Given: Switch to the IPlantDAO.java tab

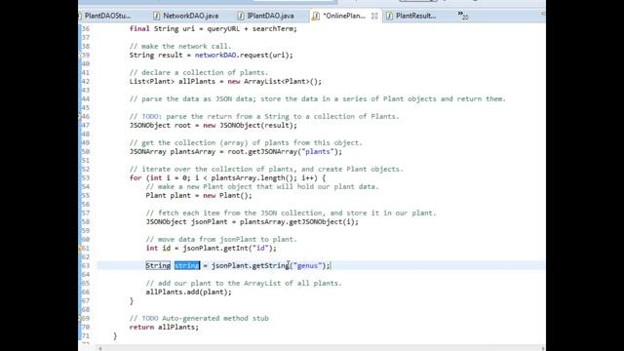Looking at the screenshot, I should click(270, 16).
